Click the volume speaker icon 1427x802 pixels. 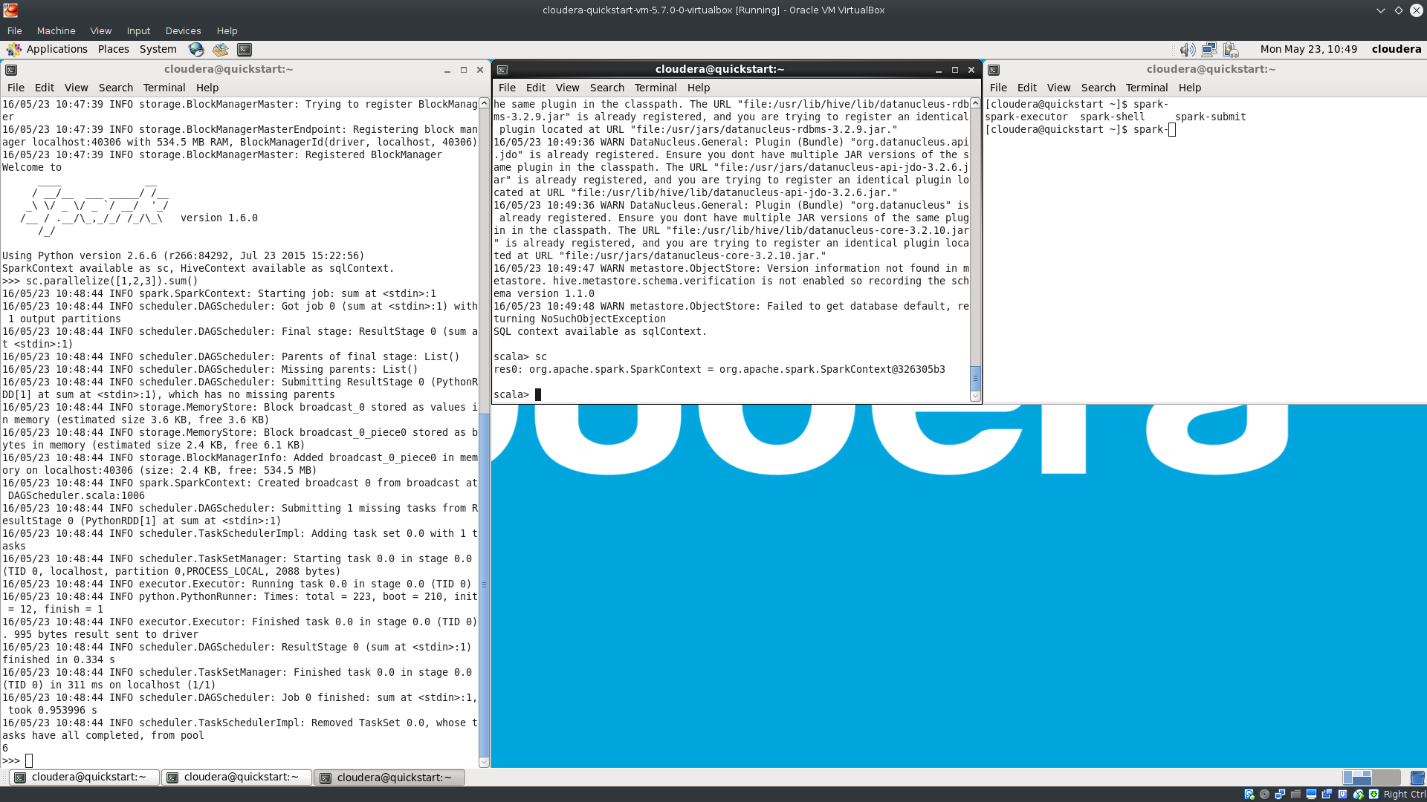pos(1187,49)
